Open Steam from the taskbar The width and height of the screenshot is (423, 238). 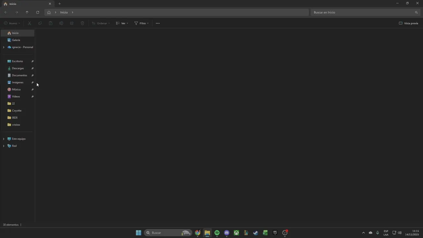point(255,233)
